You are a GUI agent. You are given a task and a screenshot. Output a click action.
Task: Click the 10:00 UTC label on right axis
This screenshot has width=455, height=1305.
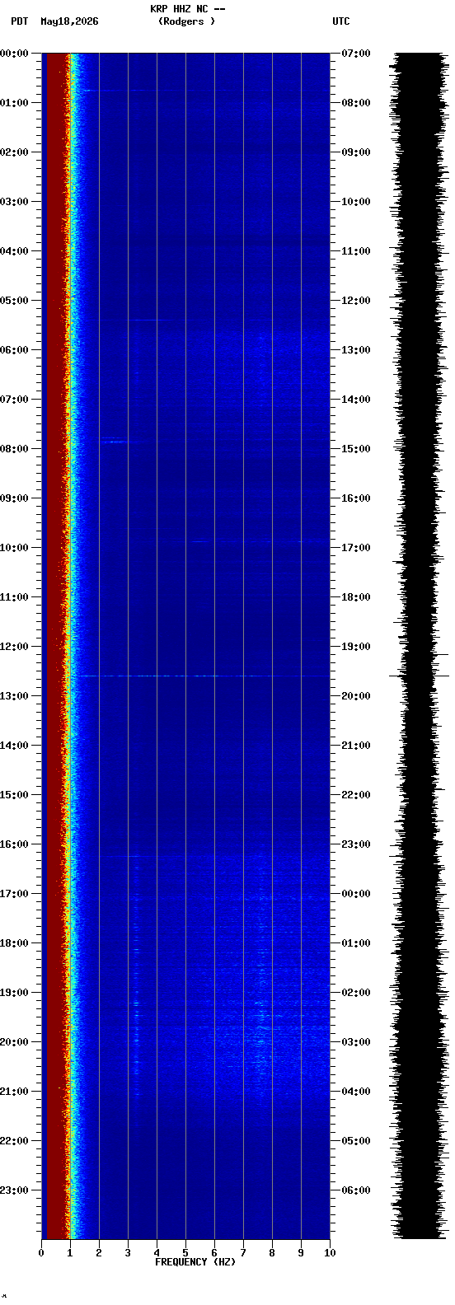tap(355, 202)
